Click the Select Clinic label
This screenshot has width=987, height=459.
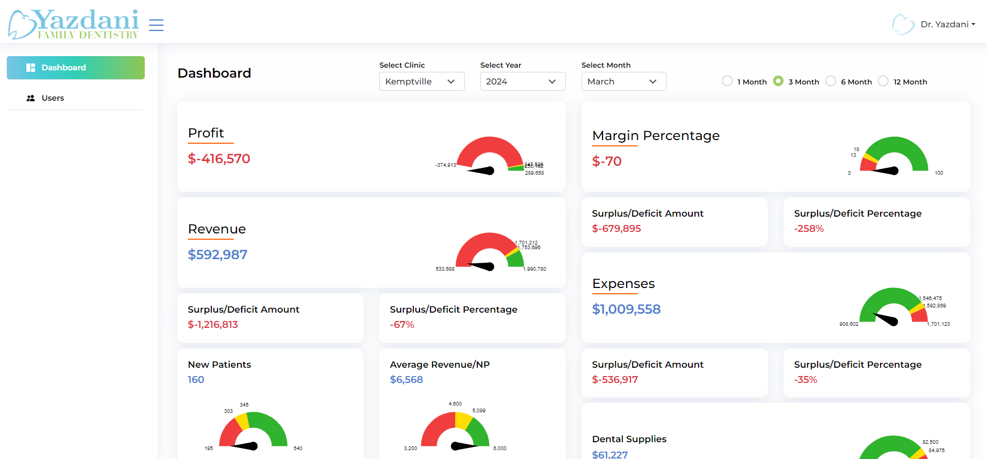click(x=402, y=65)
